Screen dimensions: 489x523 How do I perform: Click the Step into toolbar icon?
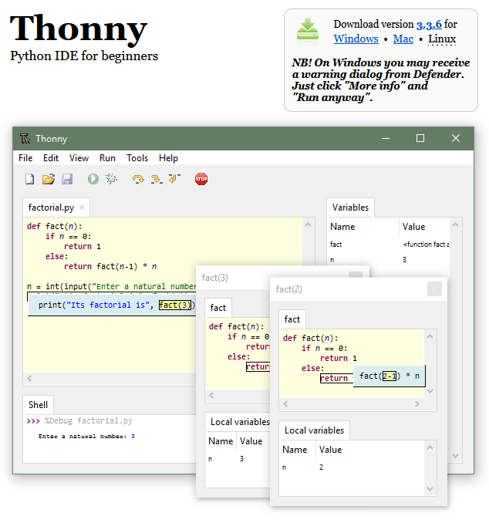tap(156, 179)
